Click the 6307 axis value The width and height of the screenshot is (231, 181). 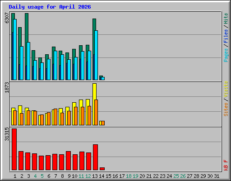pos(7,18)
